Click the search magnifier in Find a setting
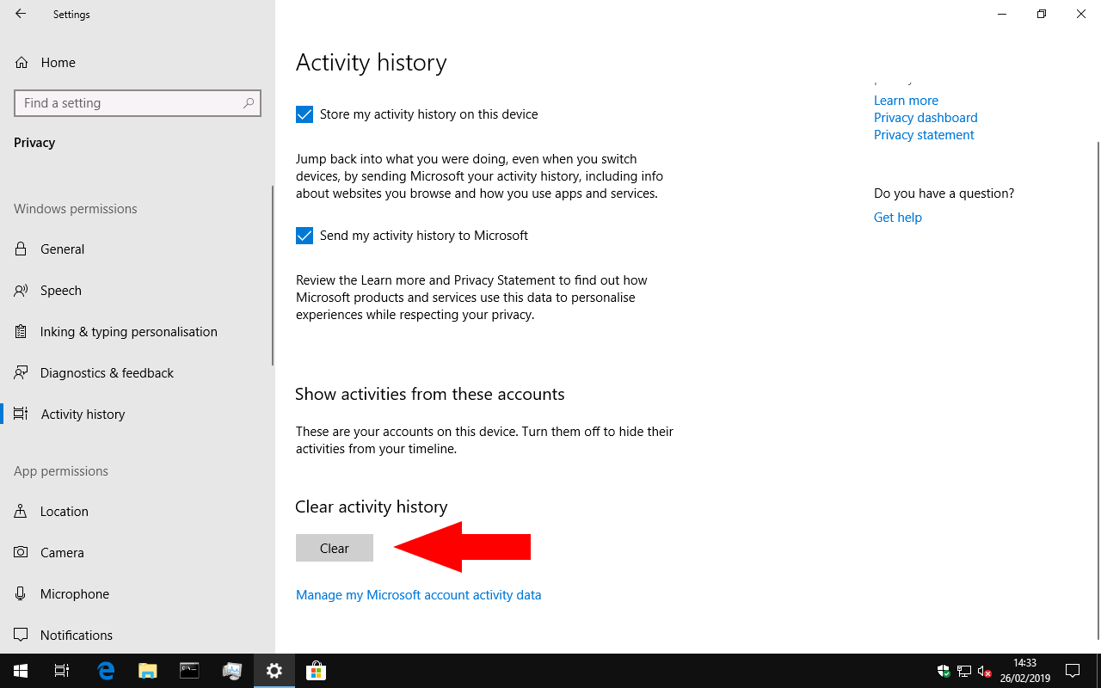Image resolution: width=1101 pixels, height=688 pixels. (249, 102)
